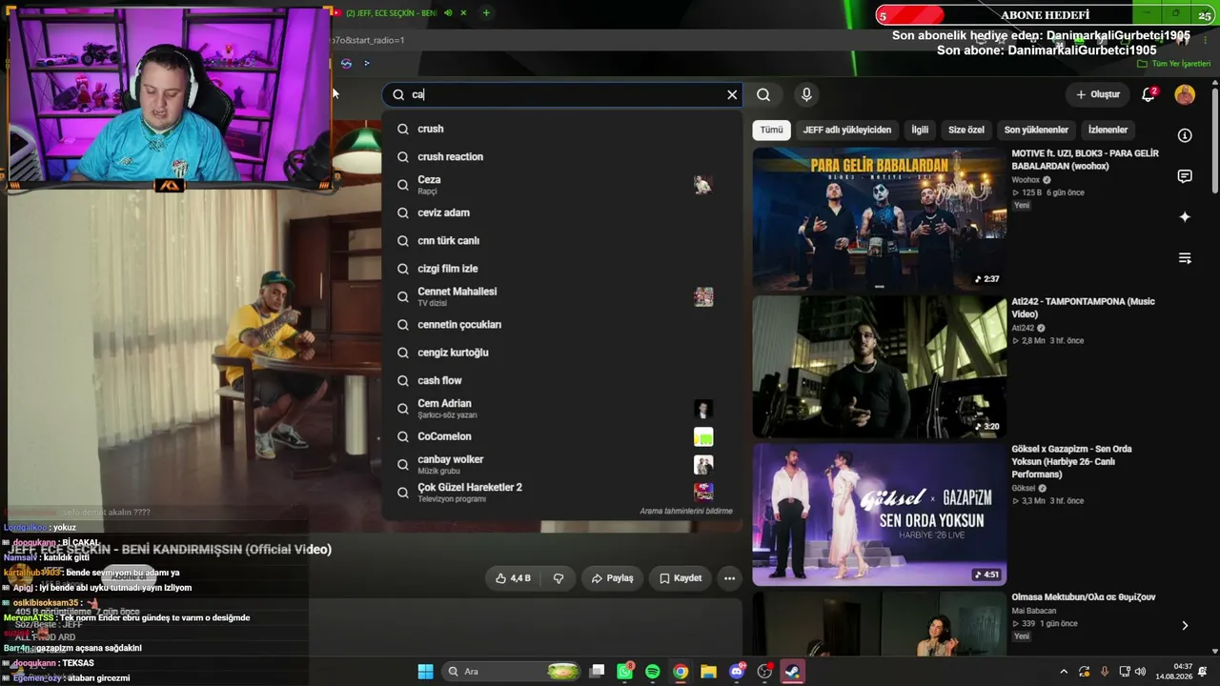The image size is (1220, 686).
Task: Open Discord from the taskbar
Action: pyautogui.click(x=737, y=672)
